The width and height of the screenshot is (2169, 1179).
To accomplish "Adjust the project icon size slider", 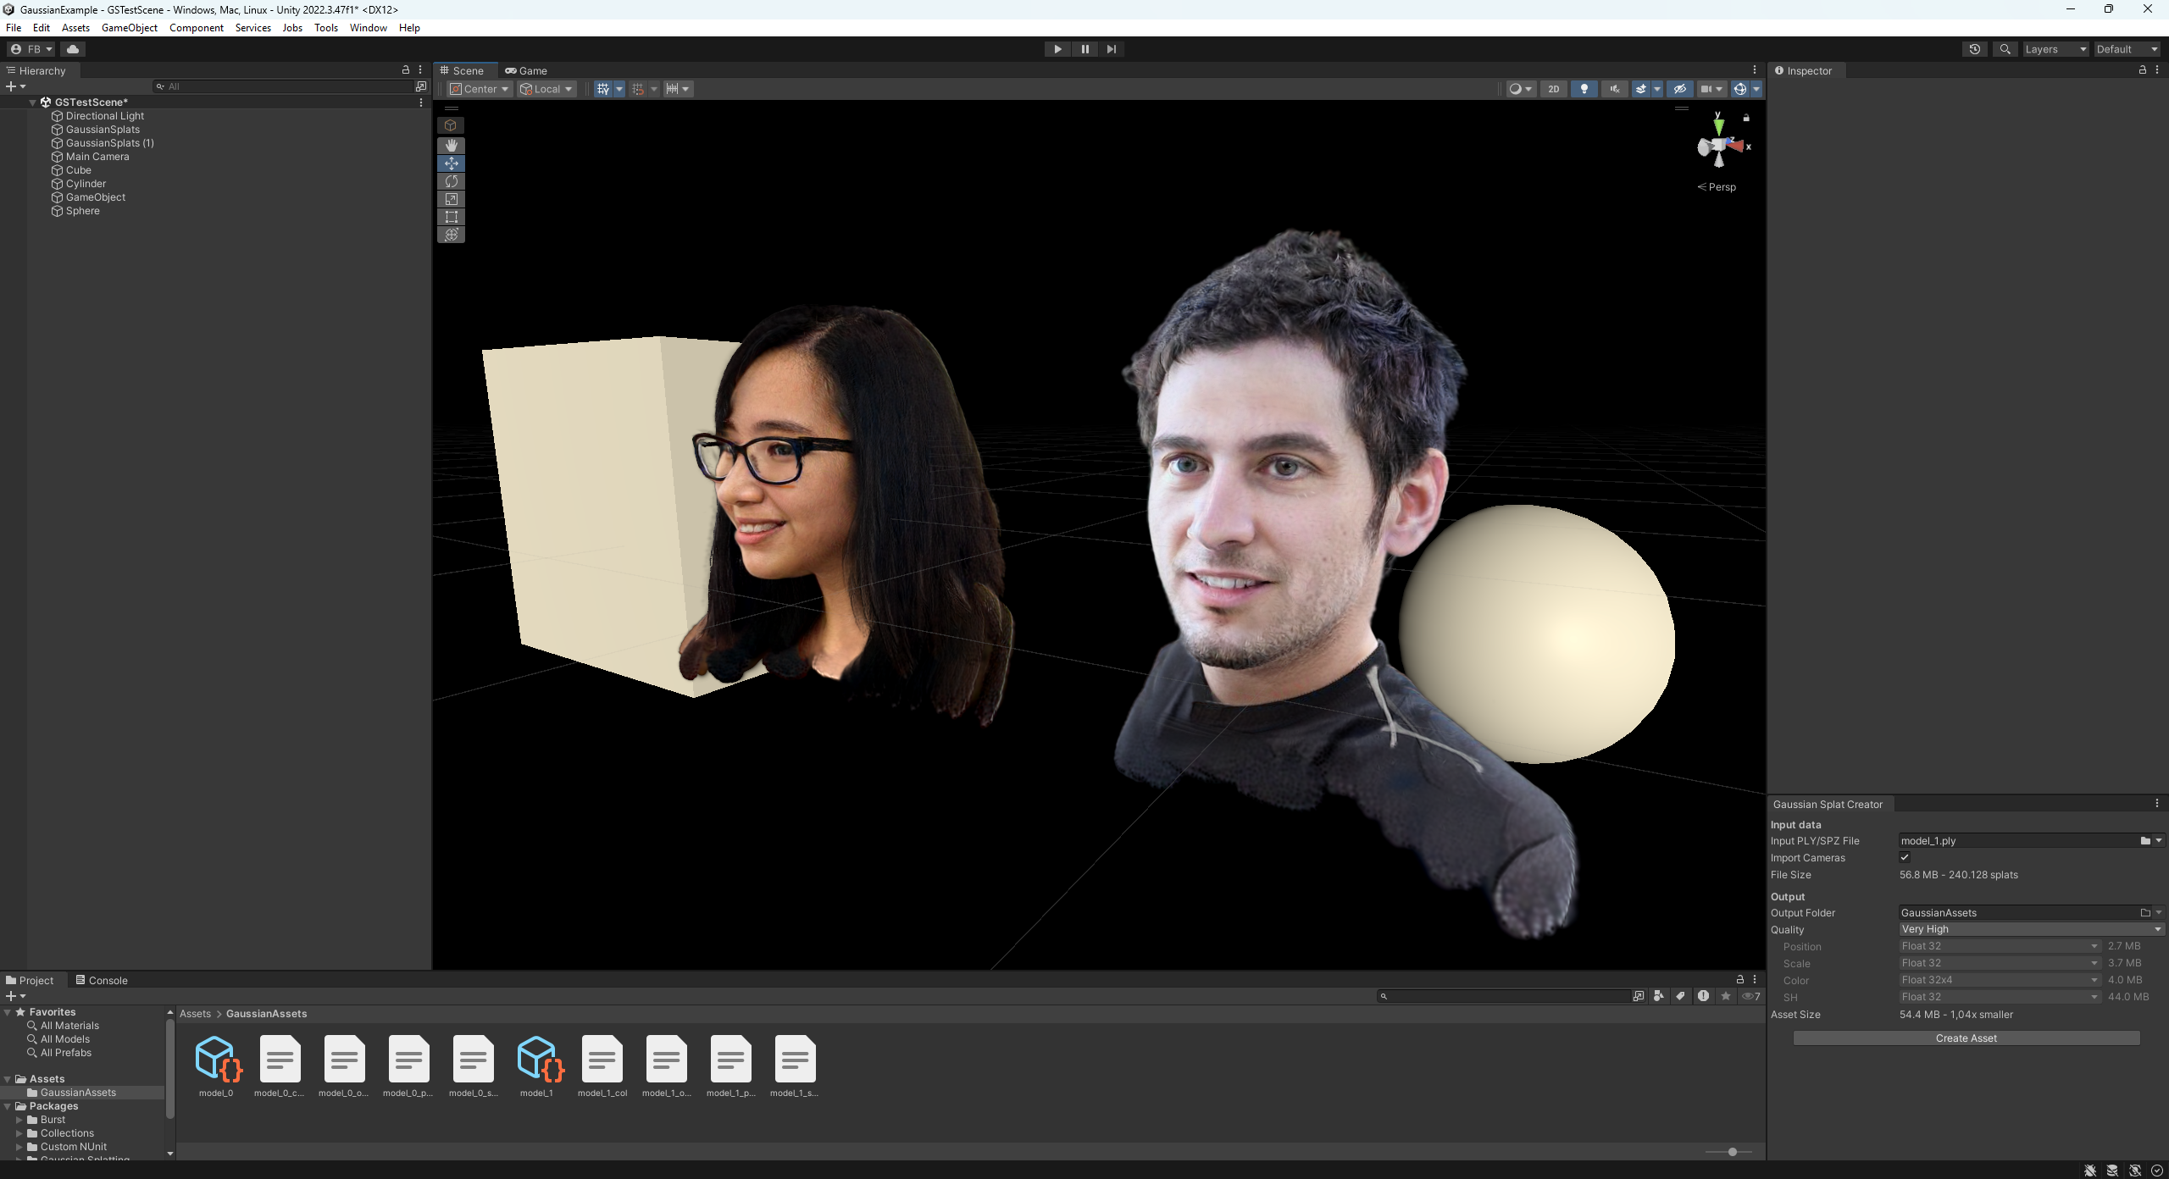I will point(1732,1152).
